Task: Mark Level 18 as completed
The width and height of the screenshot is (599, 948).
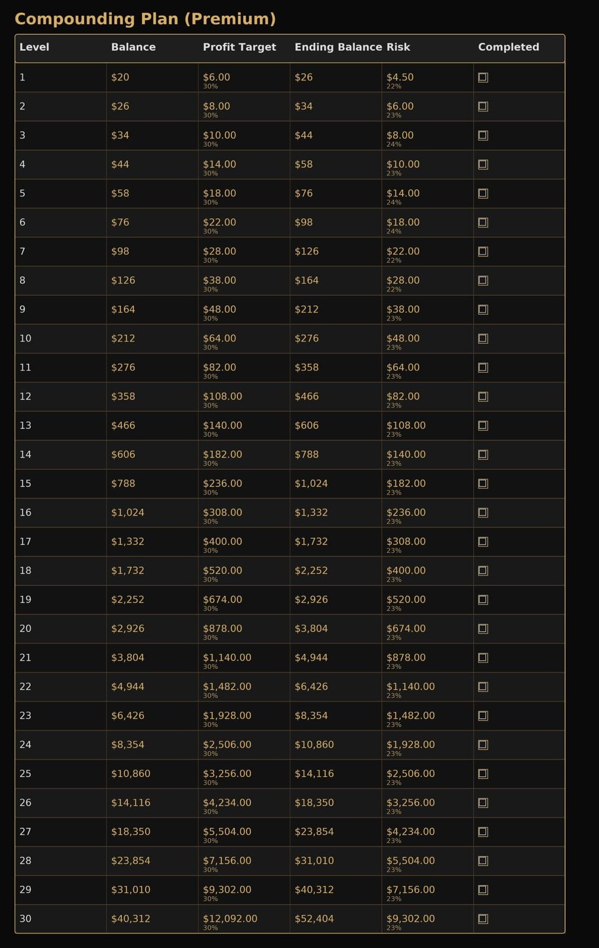Action: (x=483, y=571)
